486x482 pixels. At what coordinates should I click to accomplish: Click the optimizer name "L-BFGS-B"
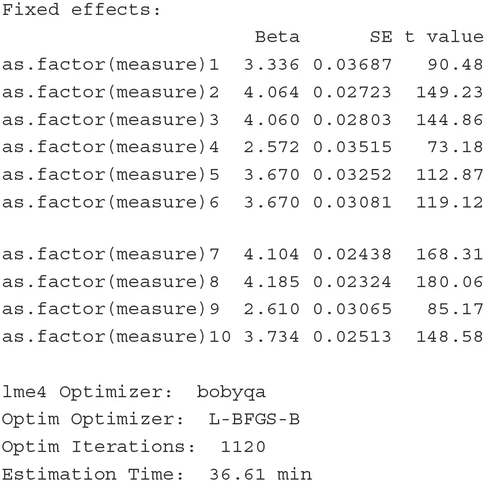pos(254,420)
